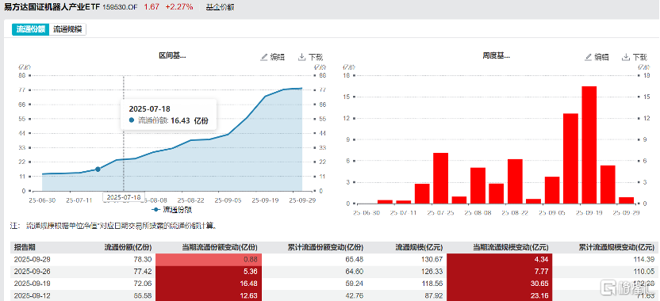The image size is (660, 301).
Task: Switch to the 流通份额 tab
Action: [x=30, y=29]
